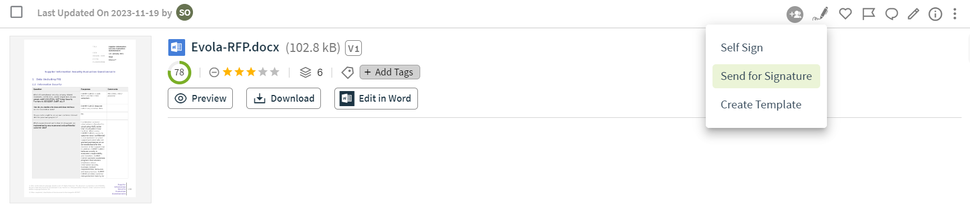Open the three-dot more options menu
The width and height of the screenshot is (970, 205).
click(x=955, y=14)
